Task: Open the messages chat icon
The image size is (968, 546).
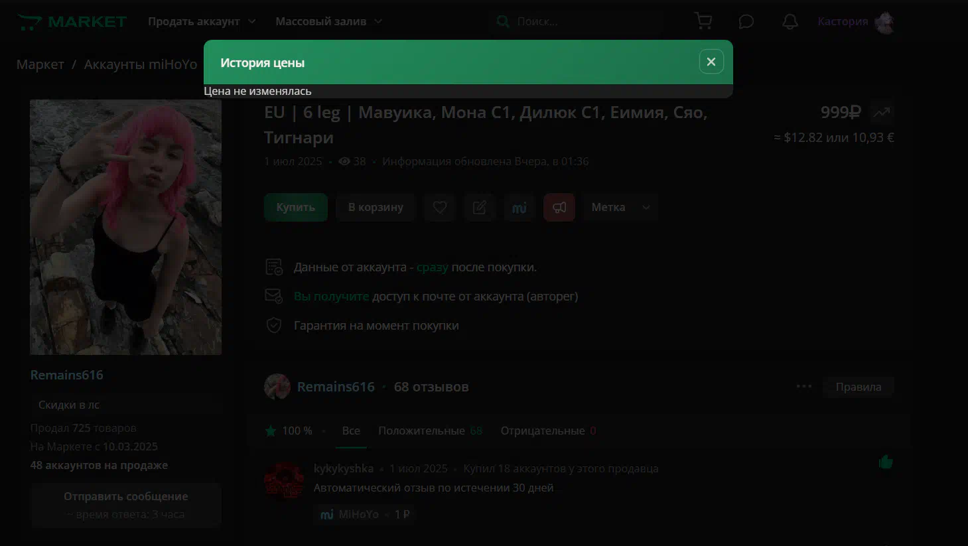Action: [x=746, y=21]
